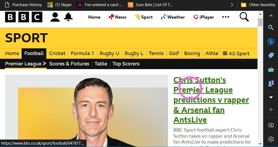Collapse sidebar with the up triangle
The height and width of the screenshot is (147, 278).
(271, 16)
